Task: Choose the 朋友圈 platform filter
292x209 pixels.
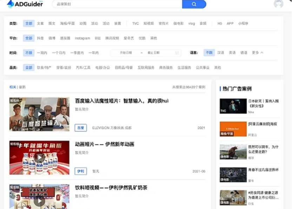Action: coord(65,38)
